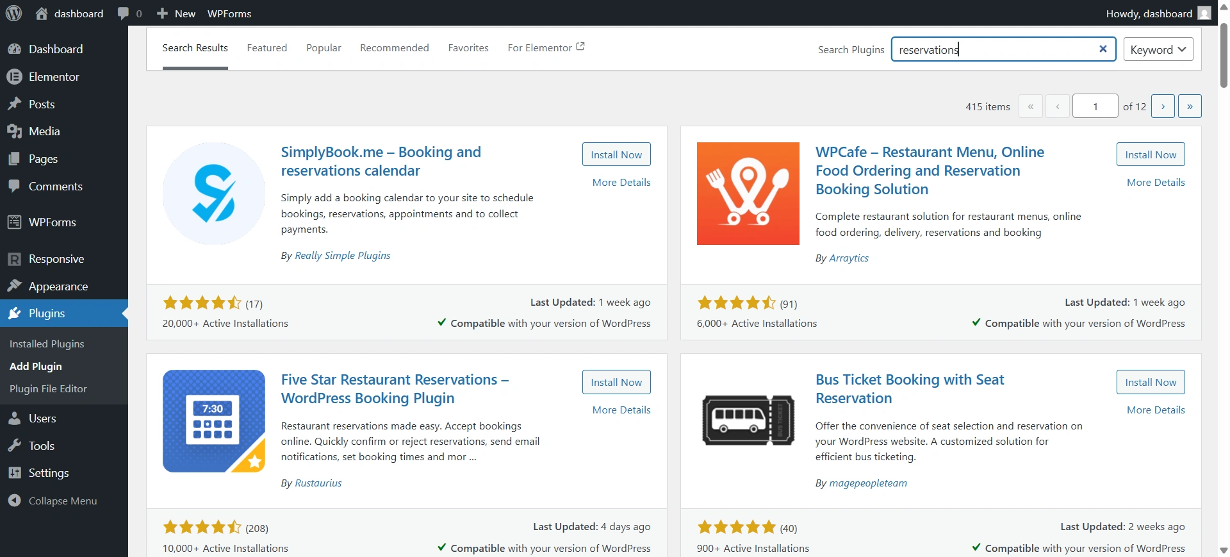
Task: Open Settings icon in the sidebar
Action: coord(14,473)
